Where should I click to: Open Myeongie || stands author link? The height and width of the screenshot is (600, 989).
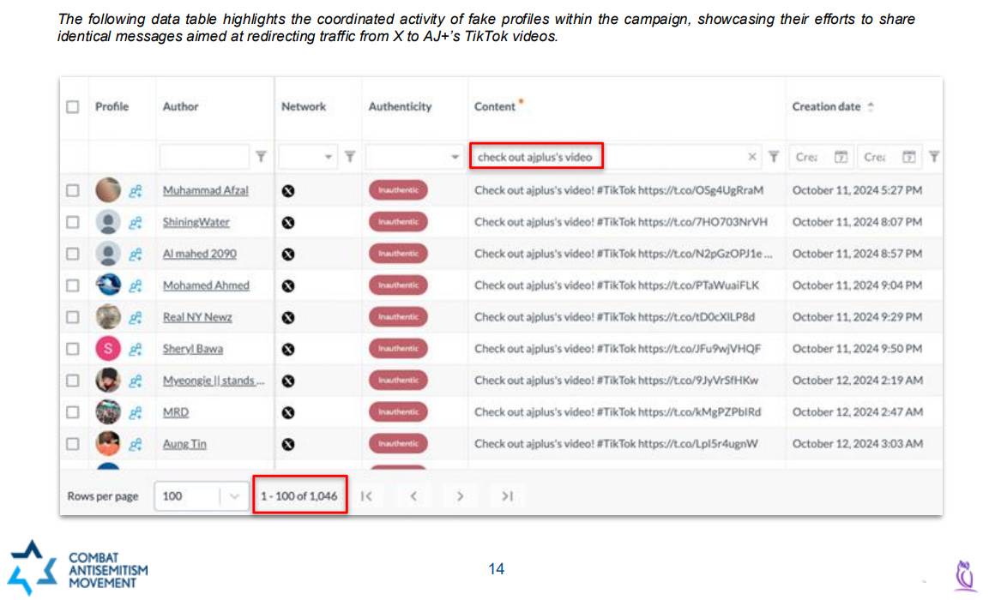pos(214,381)
